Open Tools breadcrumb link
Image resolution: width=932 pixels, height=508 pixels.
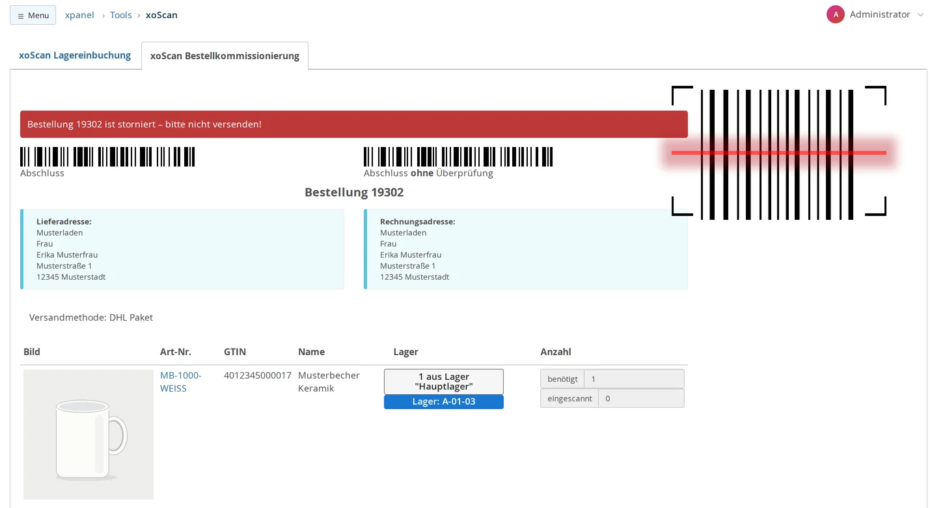[x=120, y=15]
